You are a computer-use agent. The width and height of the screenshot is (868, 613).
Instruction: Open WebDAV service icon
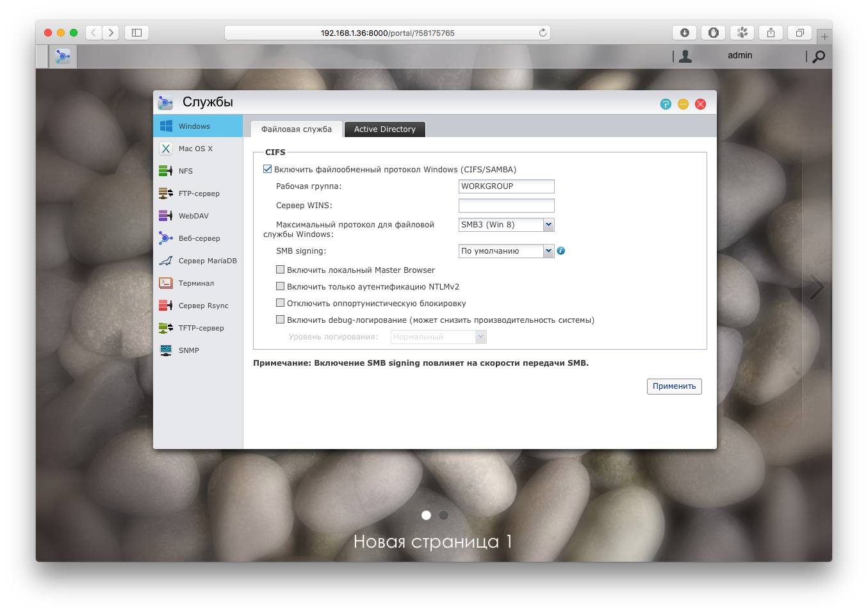tap(166, 216)
